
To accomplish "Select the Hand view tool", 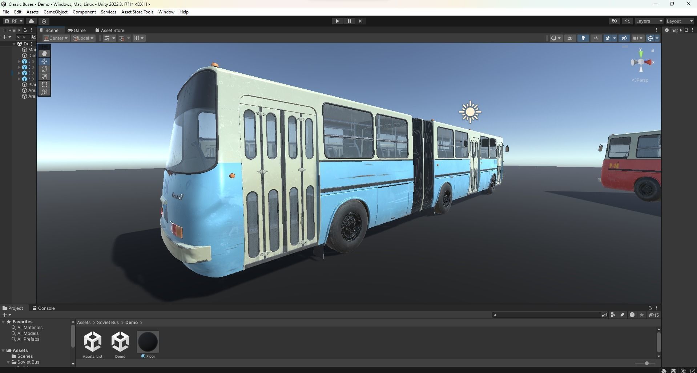I will pos(44,53).
